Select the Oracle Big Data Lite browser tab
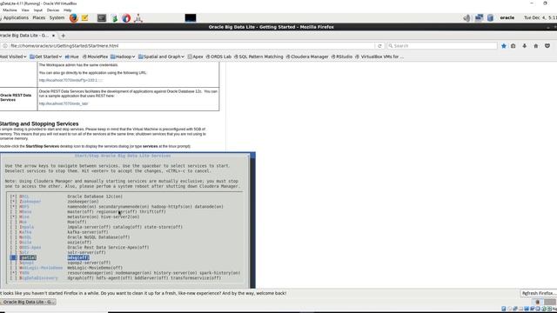557x313 pixels. pos(25,36)
